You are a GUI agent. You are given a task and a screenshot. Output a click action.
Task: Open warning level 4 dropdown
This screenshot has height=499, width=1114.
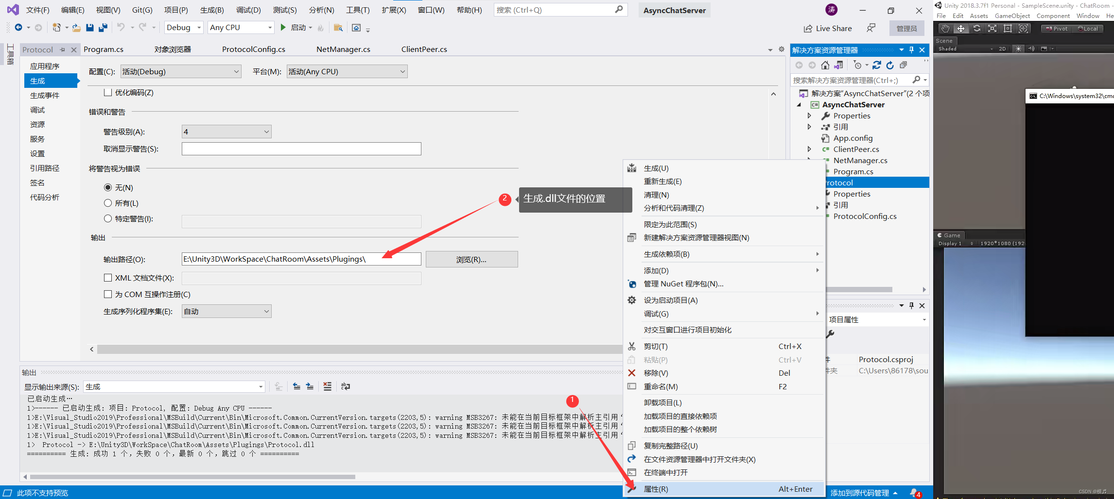[226, 132]
